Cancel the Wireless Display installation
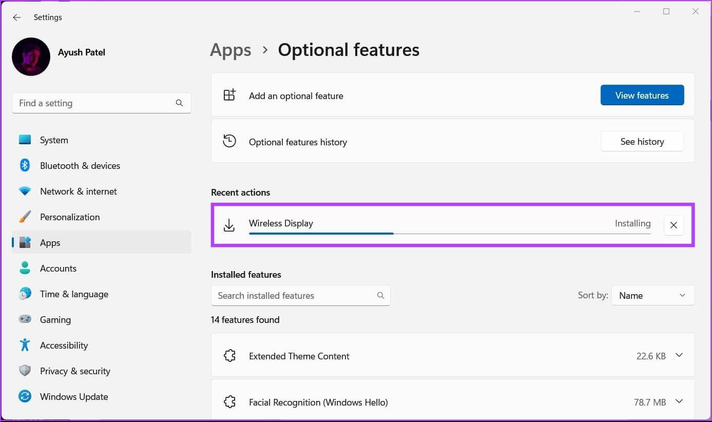This screenshot has width=712, height=422. 673,225
